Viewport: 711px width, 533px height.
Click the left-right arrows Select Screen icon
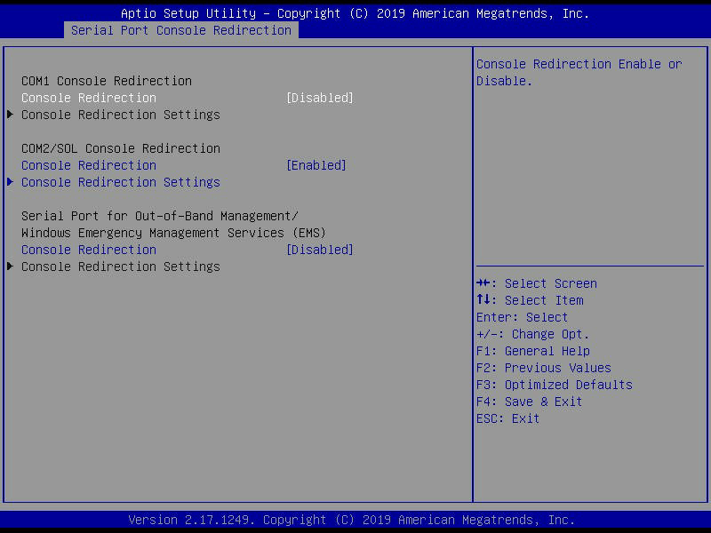[x=483, y=283]
